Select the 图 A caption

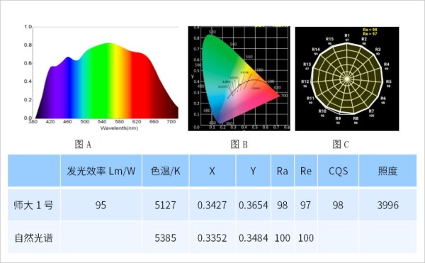(x=83, y=144)
